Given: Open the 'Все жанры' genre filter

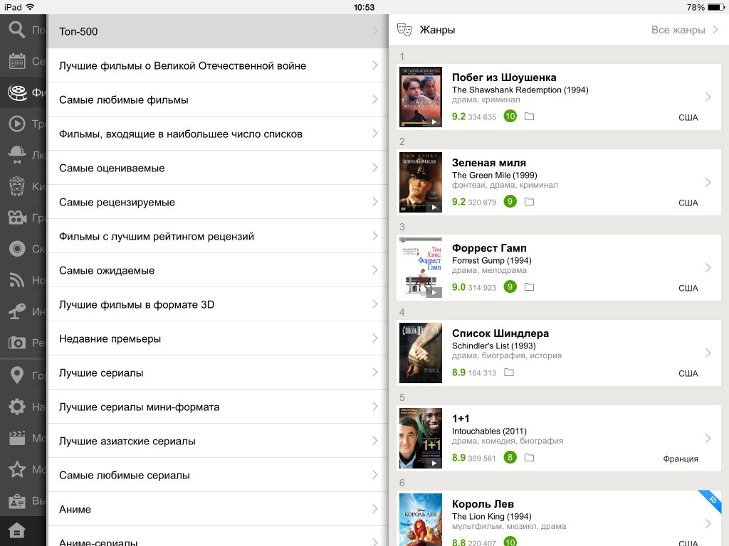Looking at the screenshot, I should click(685, 30).
